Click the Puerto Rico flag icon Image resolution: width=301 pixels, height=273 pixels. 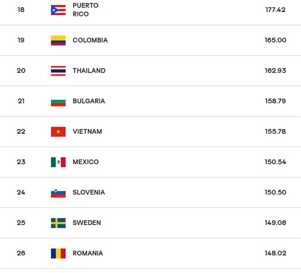pos(58,10)
